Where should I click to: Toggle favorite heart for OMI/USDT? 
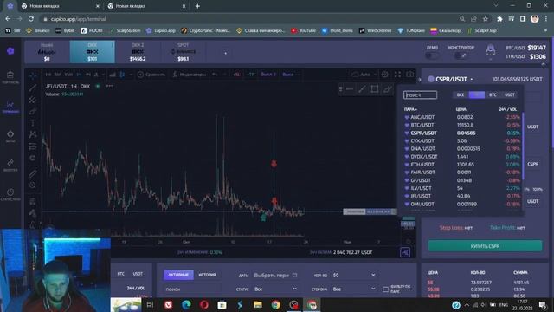coord(407,205)
